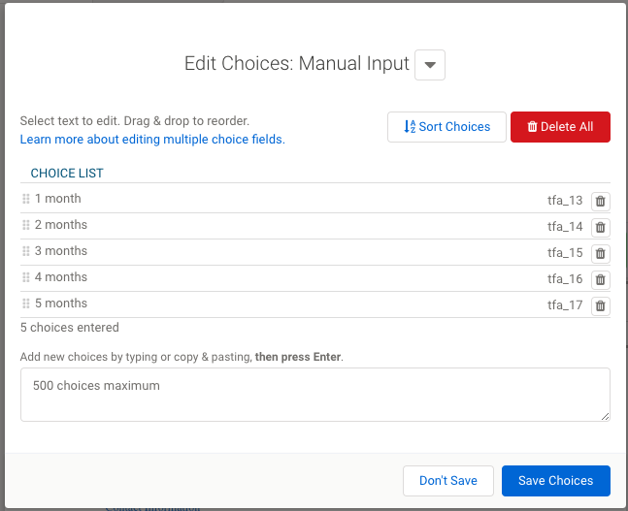The height and width of the screenshot is (511, 628).
Task: Delete the '5 months' choice
Action: coord(601,305)
